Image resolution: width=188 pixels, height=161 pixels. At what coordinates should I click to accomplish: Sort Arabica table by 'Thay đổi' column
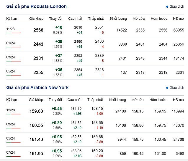coord(55,100)
